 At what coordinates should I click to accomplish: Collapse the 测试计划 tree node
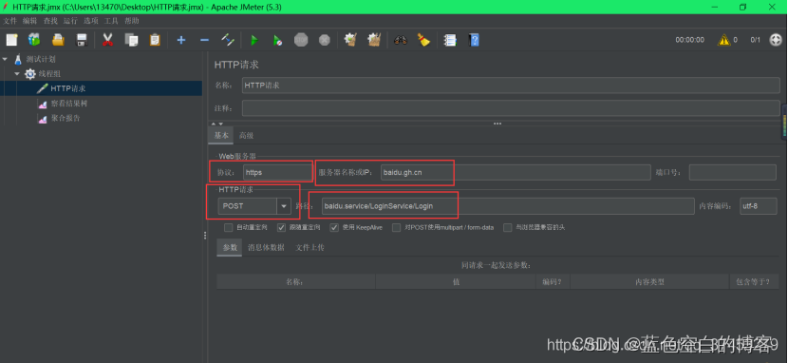[x=5, y=59]
